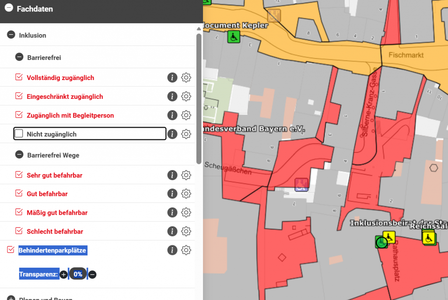Click the 0% transparency value field
The width and height of the screenshot is (448, 300).
(x=78, y=274)
